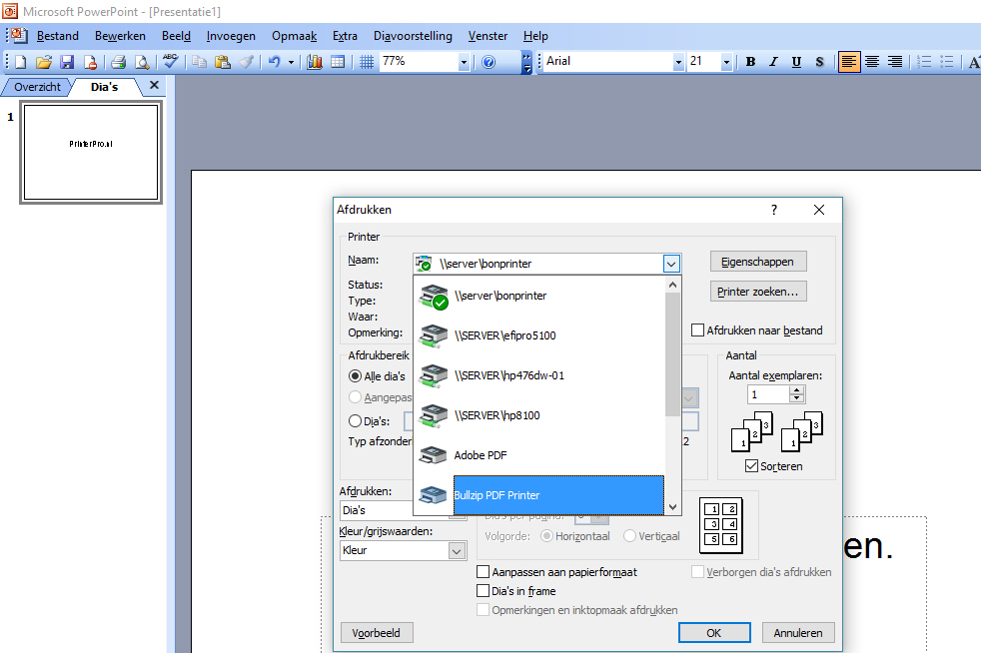Open the Opmaak menu
981x653 pixels.
[x=294, y=36]
